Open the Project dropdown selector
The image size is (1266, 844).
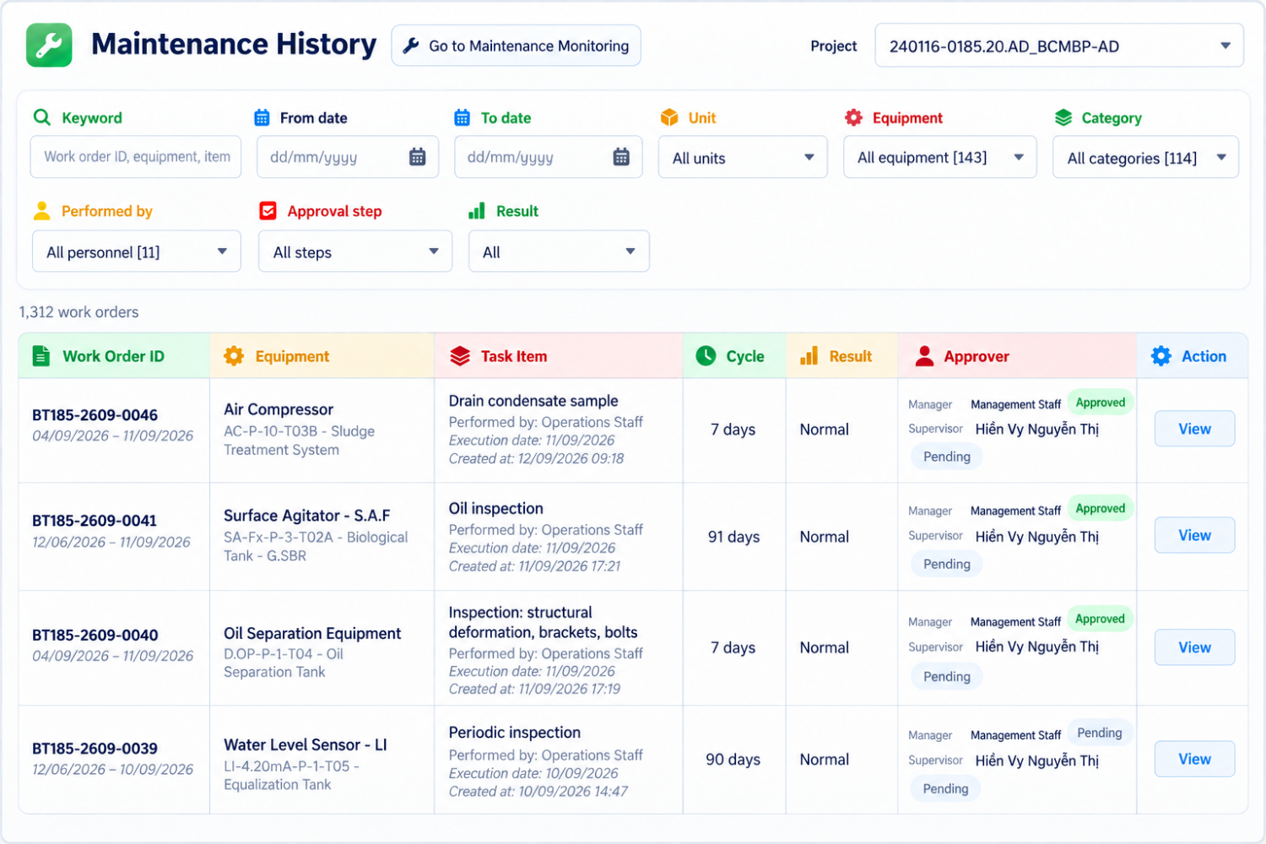pyautogui.click(x=1059, y=46)
